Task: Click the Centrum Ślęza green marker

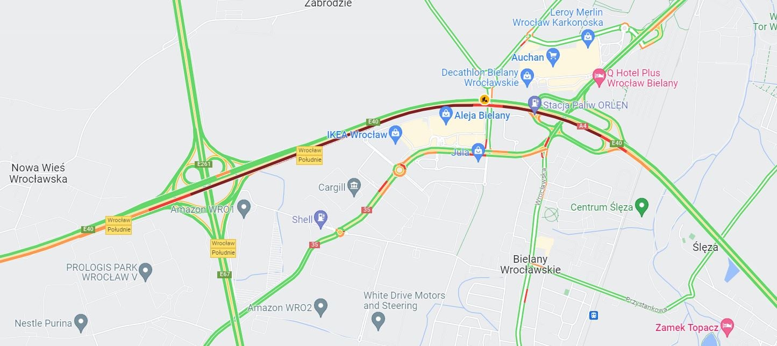Action: click(641, 206)
